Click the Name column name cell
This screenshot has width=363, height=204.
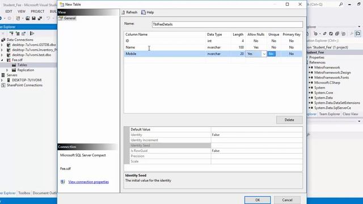pos(164,47)
